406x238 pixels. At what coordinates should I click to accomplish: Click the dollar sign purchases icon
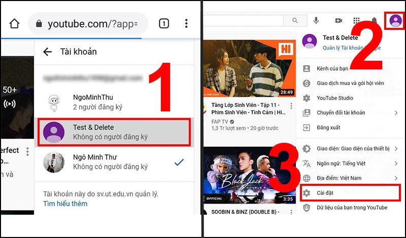pyautogui.click(x=307, y=83)
